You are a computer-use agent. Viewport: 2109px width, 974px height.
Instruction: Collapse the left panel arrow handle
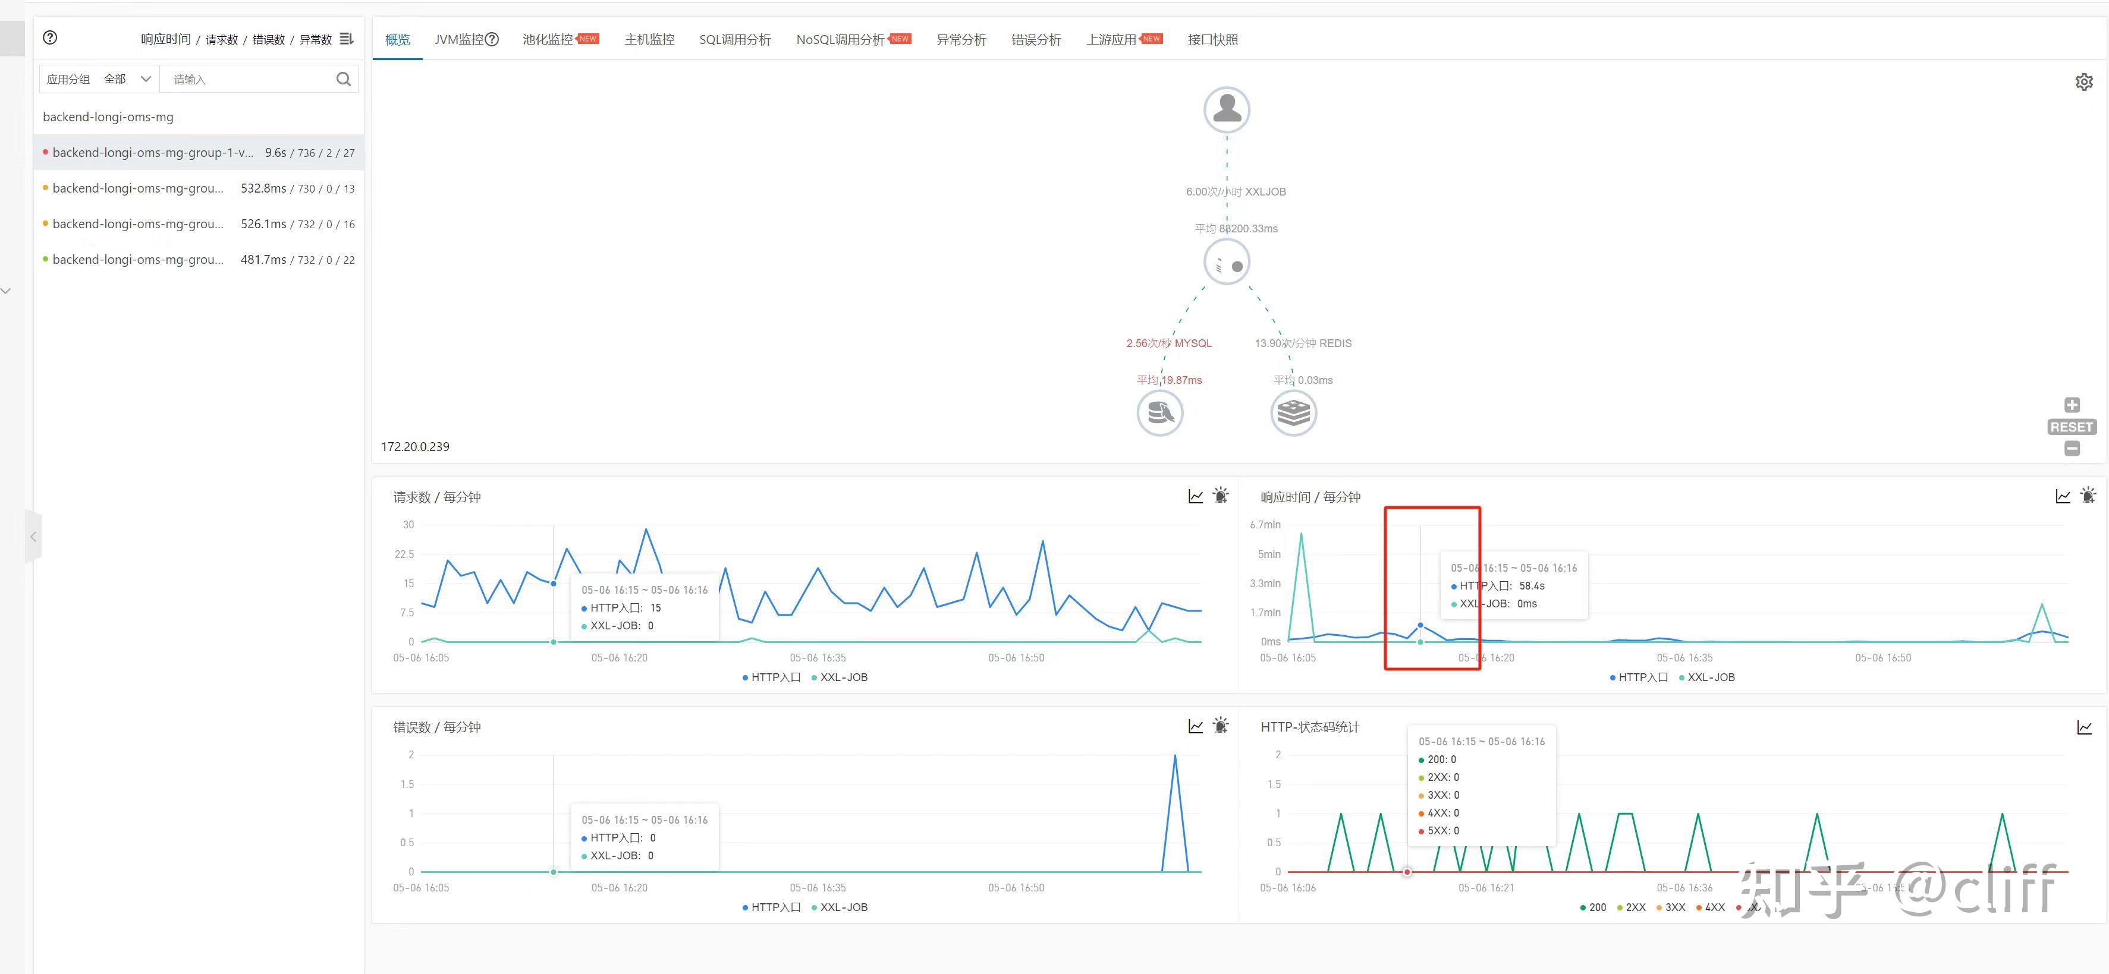pyautogui.click(x=33, y=537)
